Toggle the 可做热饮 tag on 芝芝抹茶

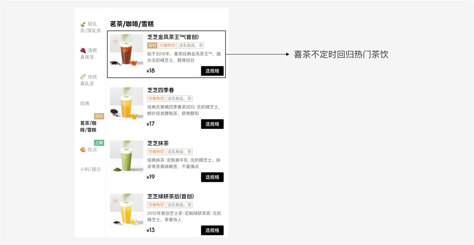(x=157, y=151)
